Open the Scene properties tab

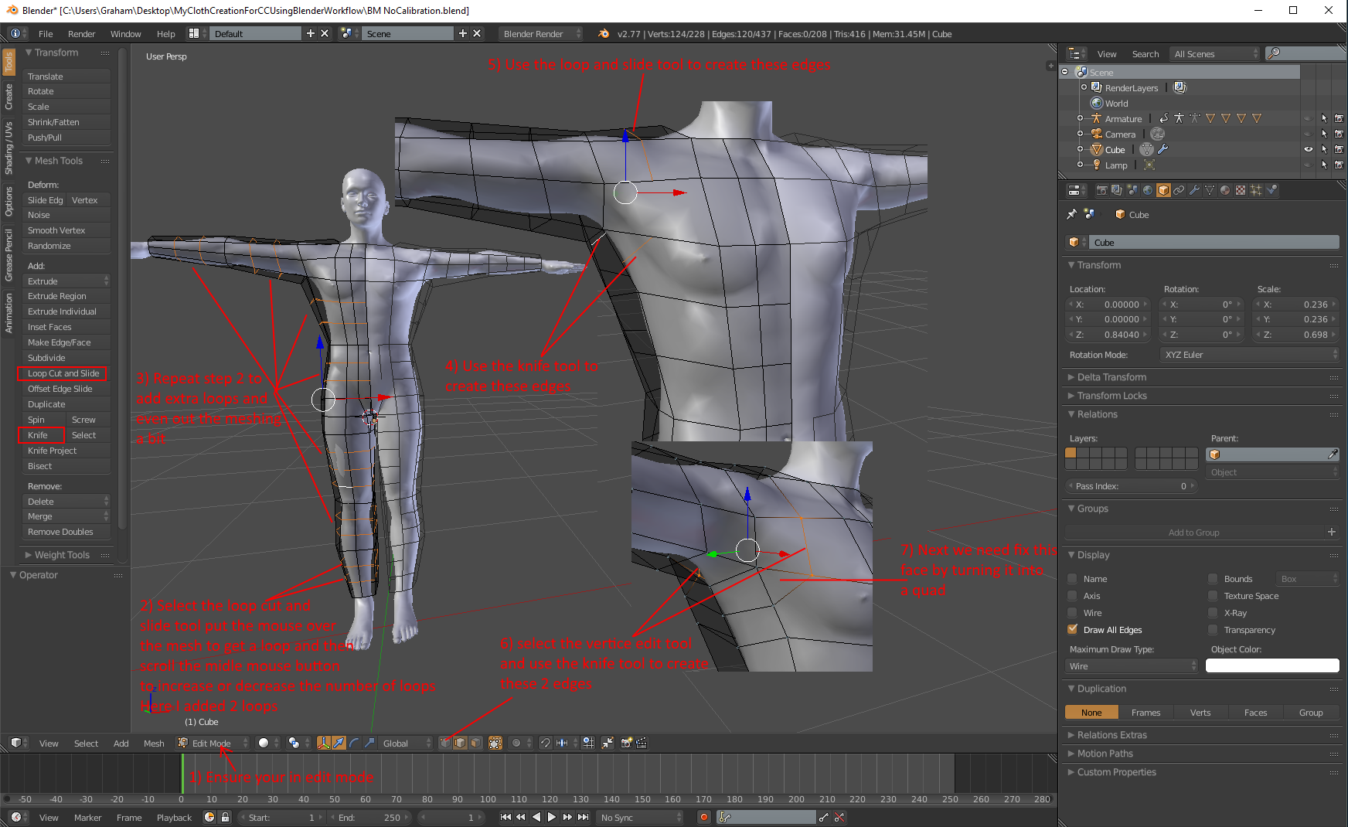1132,190
